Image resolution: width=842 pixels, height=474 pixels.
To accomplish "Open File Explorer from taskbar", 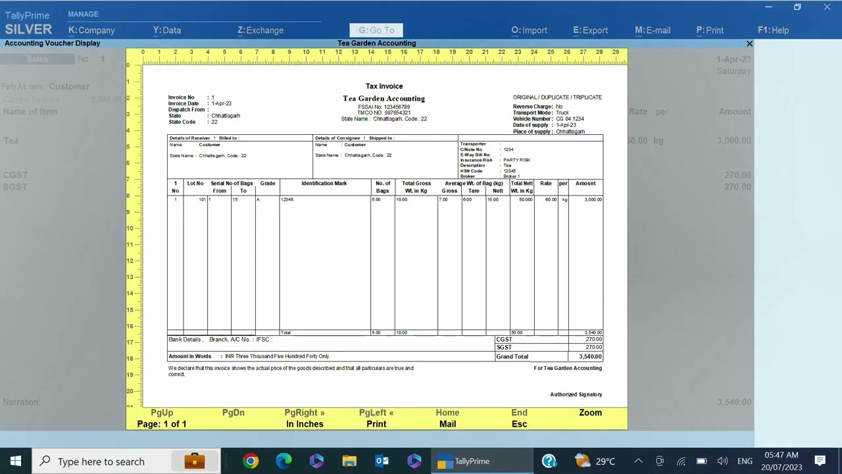I will click(x=349, y=461).
